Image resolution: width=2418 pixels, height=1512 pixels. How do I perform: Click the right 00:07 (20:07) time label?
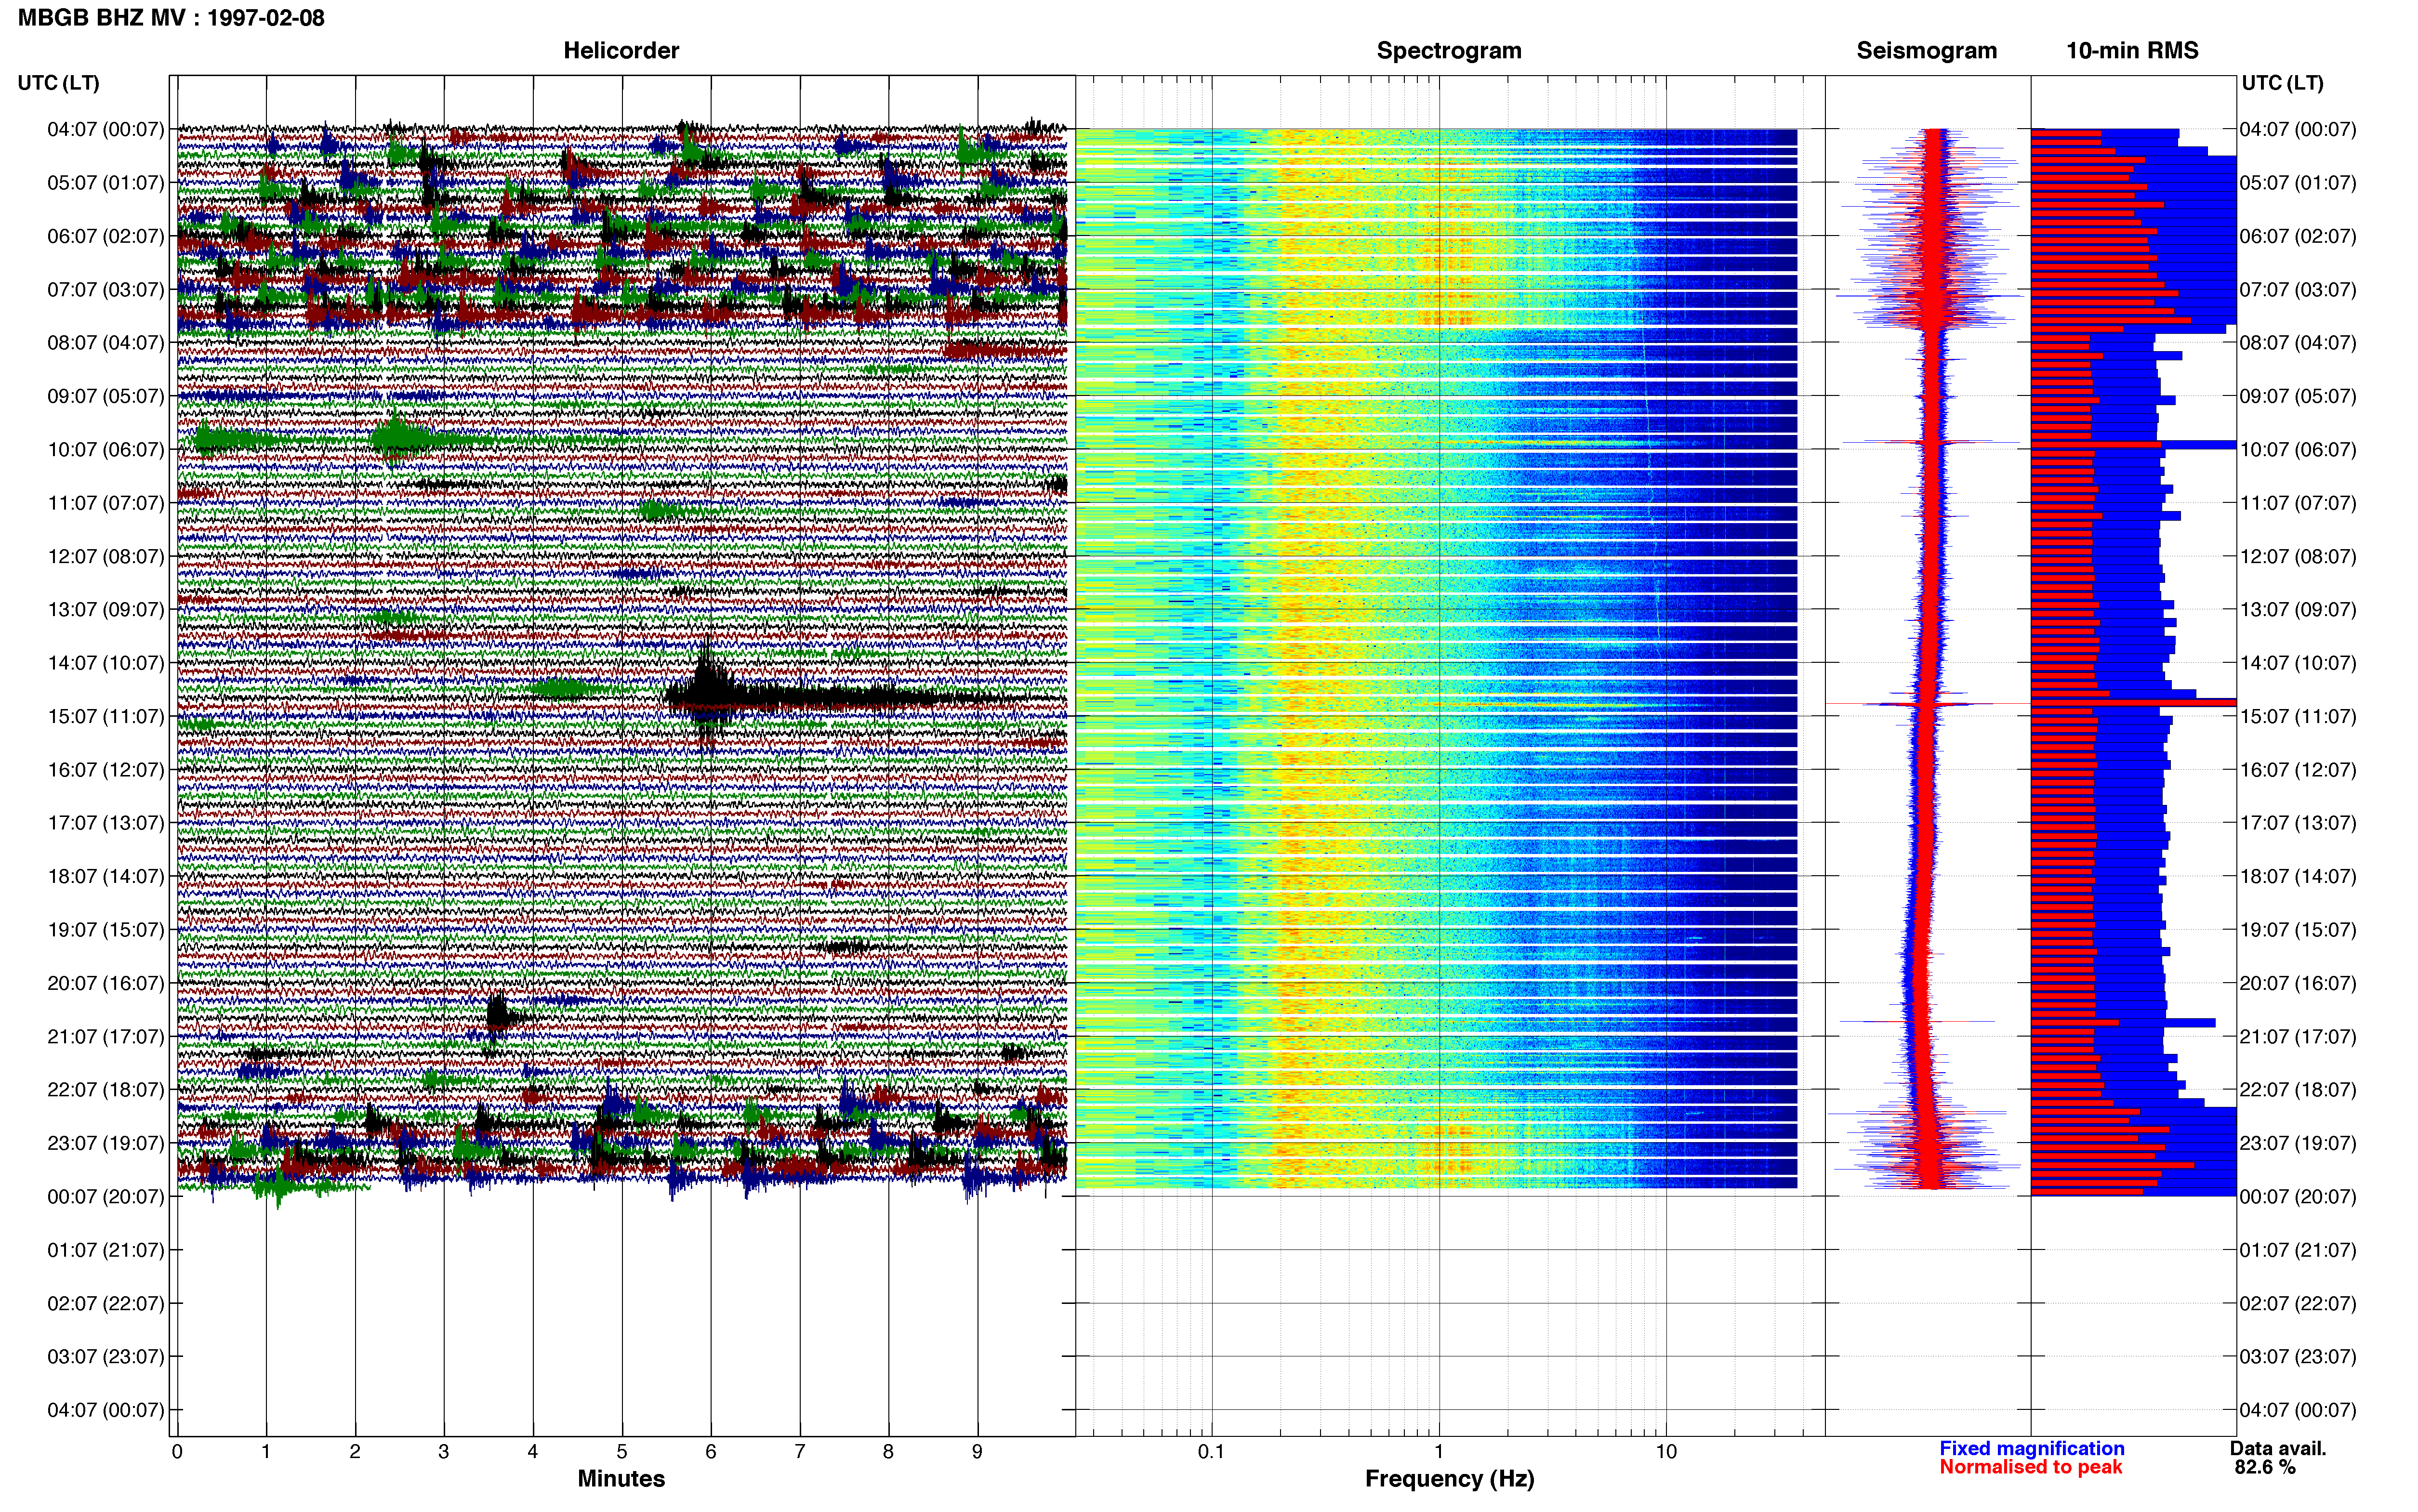click(x=2298, y=1196)
